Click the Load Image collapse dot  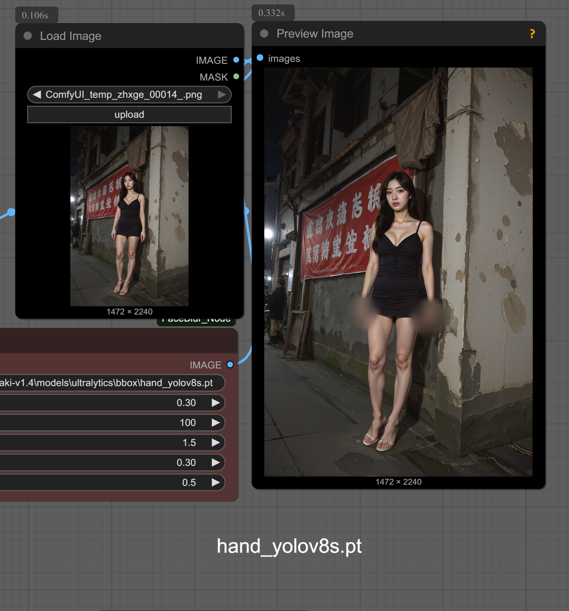(28, 36)
